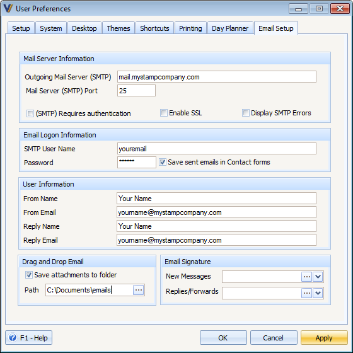Click the V application logo in title bar
Screen dimensions: 353x353
coord(8,8)
